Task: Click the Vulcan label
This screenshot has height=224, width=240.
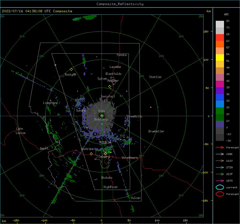Action: 135,198
